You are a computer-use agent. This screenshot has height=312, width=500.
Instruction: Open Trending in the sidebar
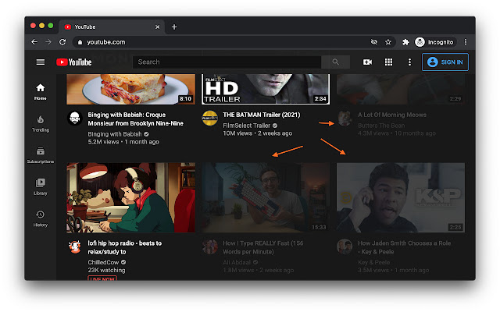click(x=40, y=124)
